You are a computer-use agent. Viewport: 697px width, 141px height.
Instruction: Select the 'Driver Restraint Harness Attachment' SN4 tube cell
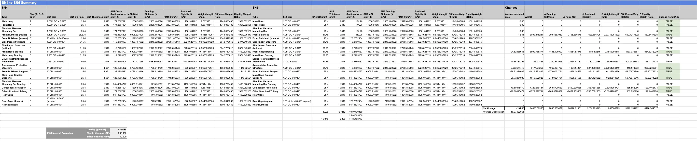click(x=15, y=60)
